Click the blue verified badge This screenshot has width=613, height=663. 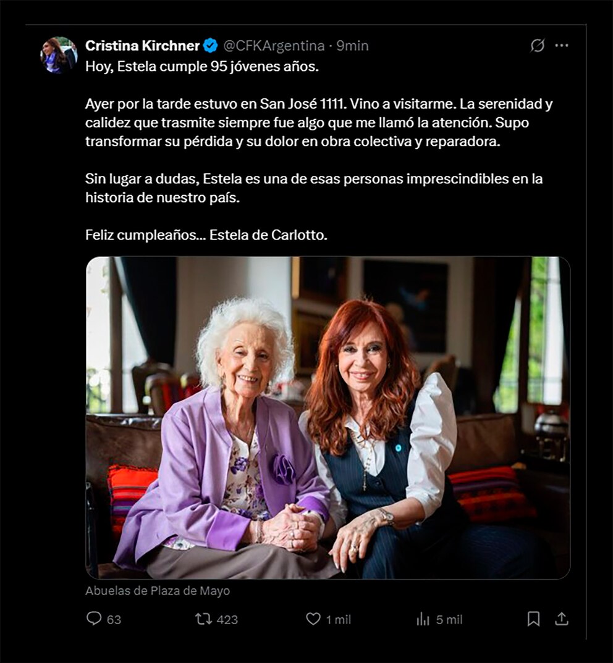[x=211, y=46]
